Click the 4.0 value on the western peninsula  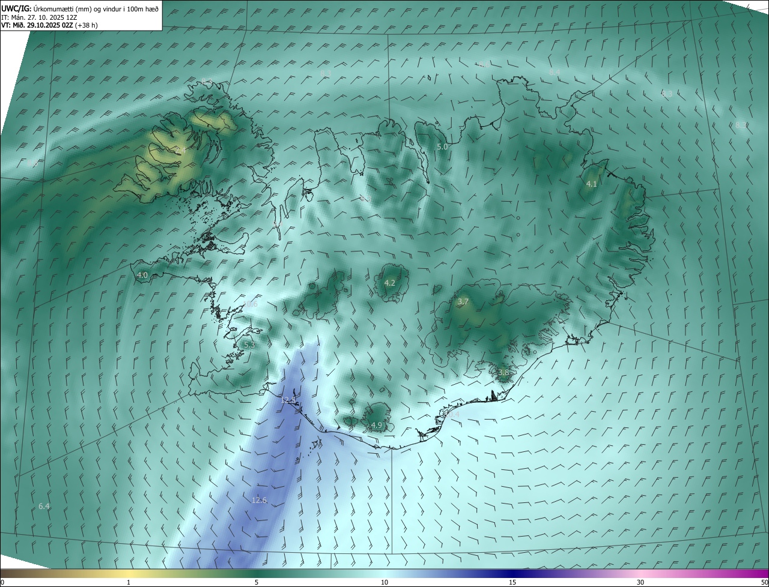click(x=142, y=275)
